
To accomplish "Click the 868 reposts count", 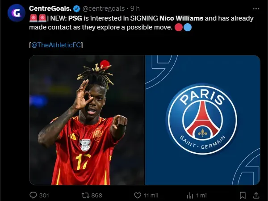I will tap(97, 195).
